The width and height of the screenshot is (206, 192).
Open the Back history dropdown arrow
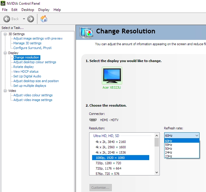pyautogui.click(x=24, y=19)
